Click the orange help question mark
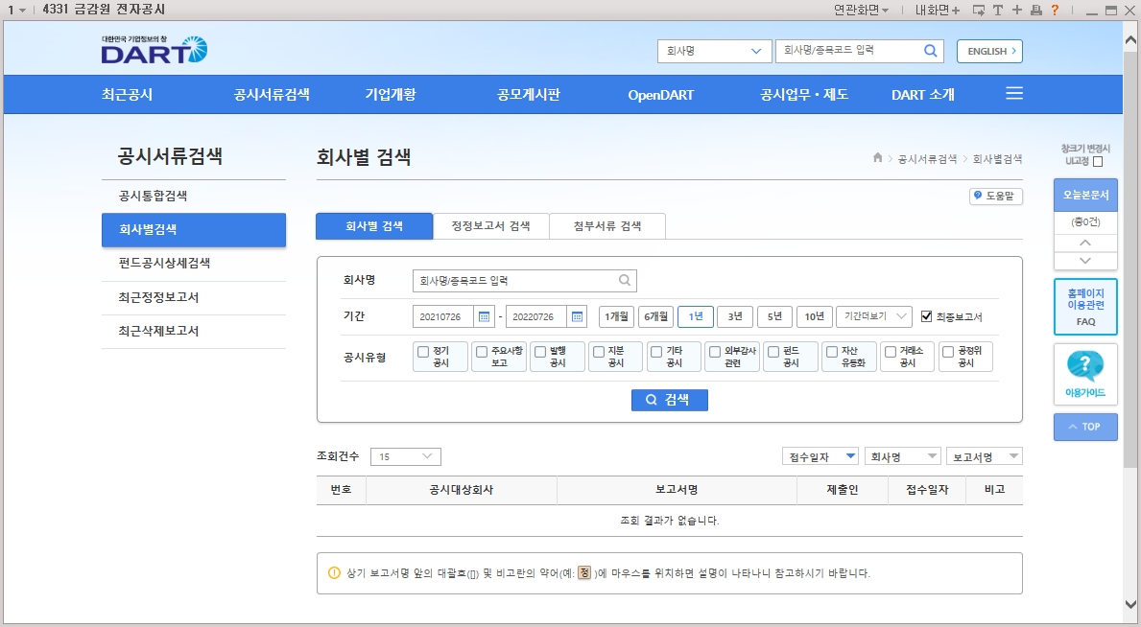The image size is (1141, 627). (1055, 11)
